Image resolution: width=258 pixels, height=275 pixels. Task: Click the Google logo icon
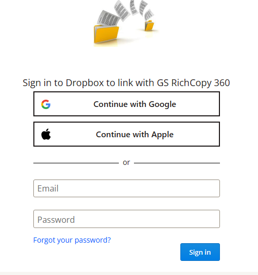(46, 104)
